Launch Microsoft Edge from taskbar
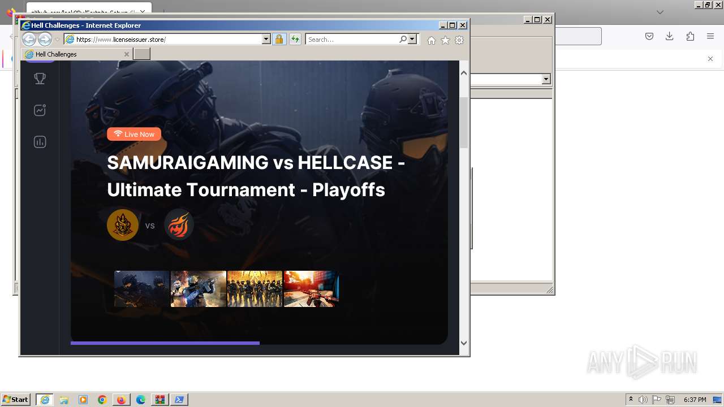 (141, 400)
